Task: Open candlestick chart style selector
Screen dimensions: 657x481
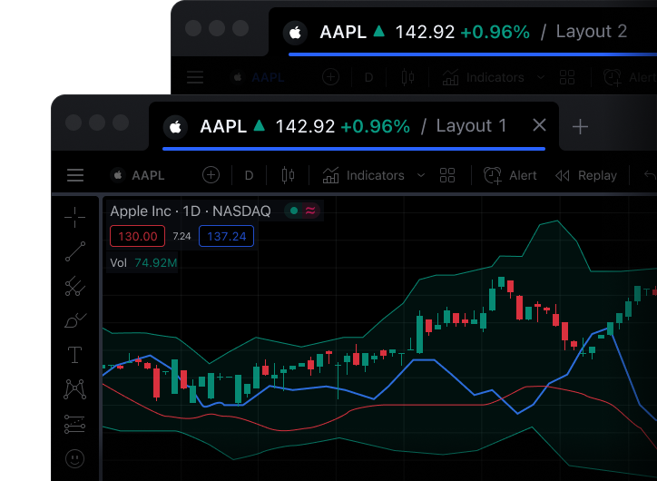Action: click(289, 175)
